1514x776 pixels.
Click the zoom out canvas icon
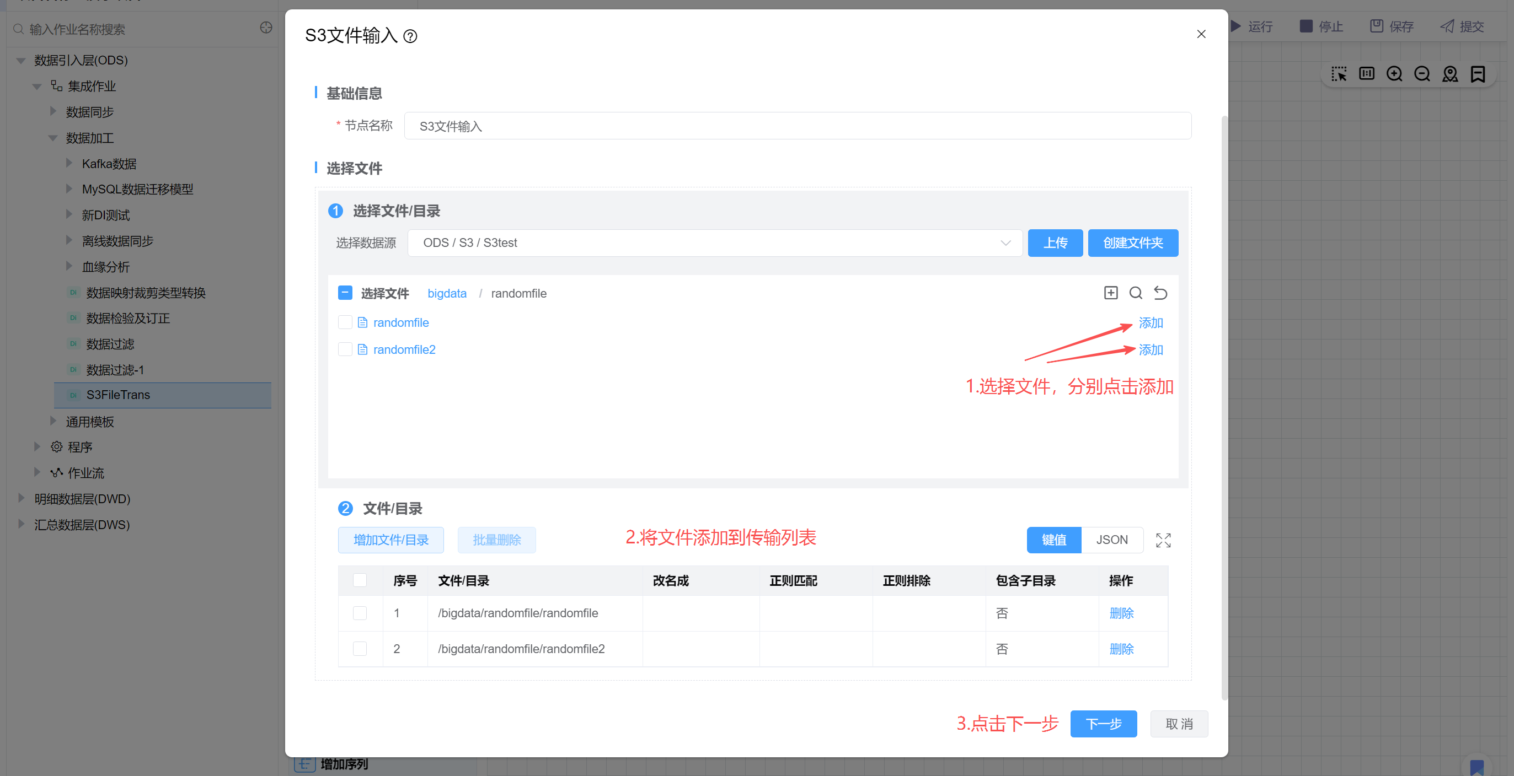tap(1422, 74)
